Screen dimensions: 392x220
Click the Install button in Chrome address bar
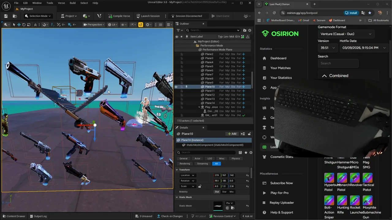(351, 13)
